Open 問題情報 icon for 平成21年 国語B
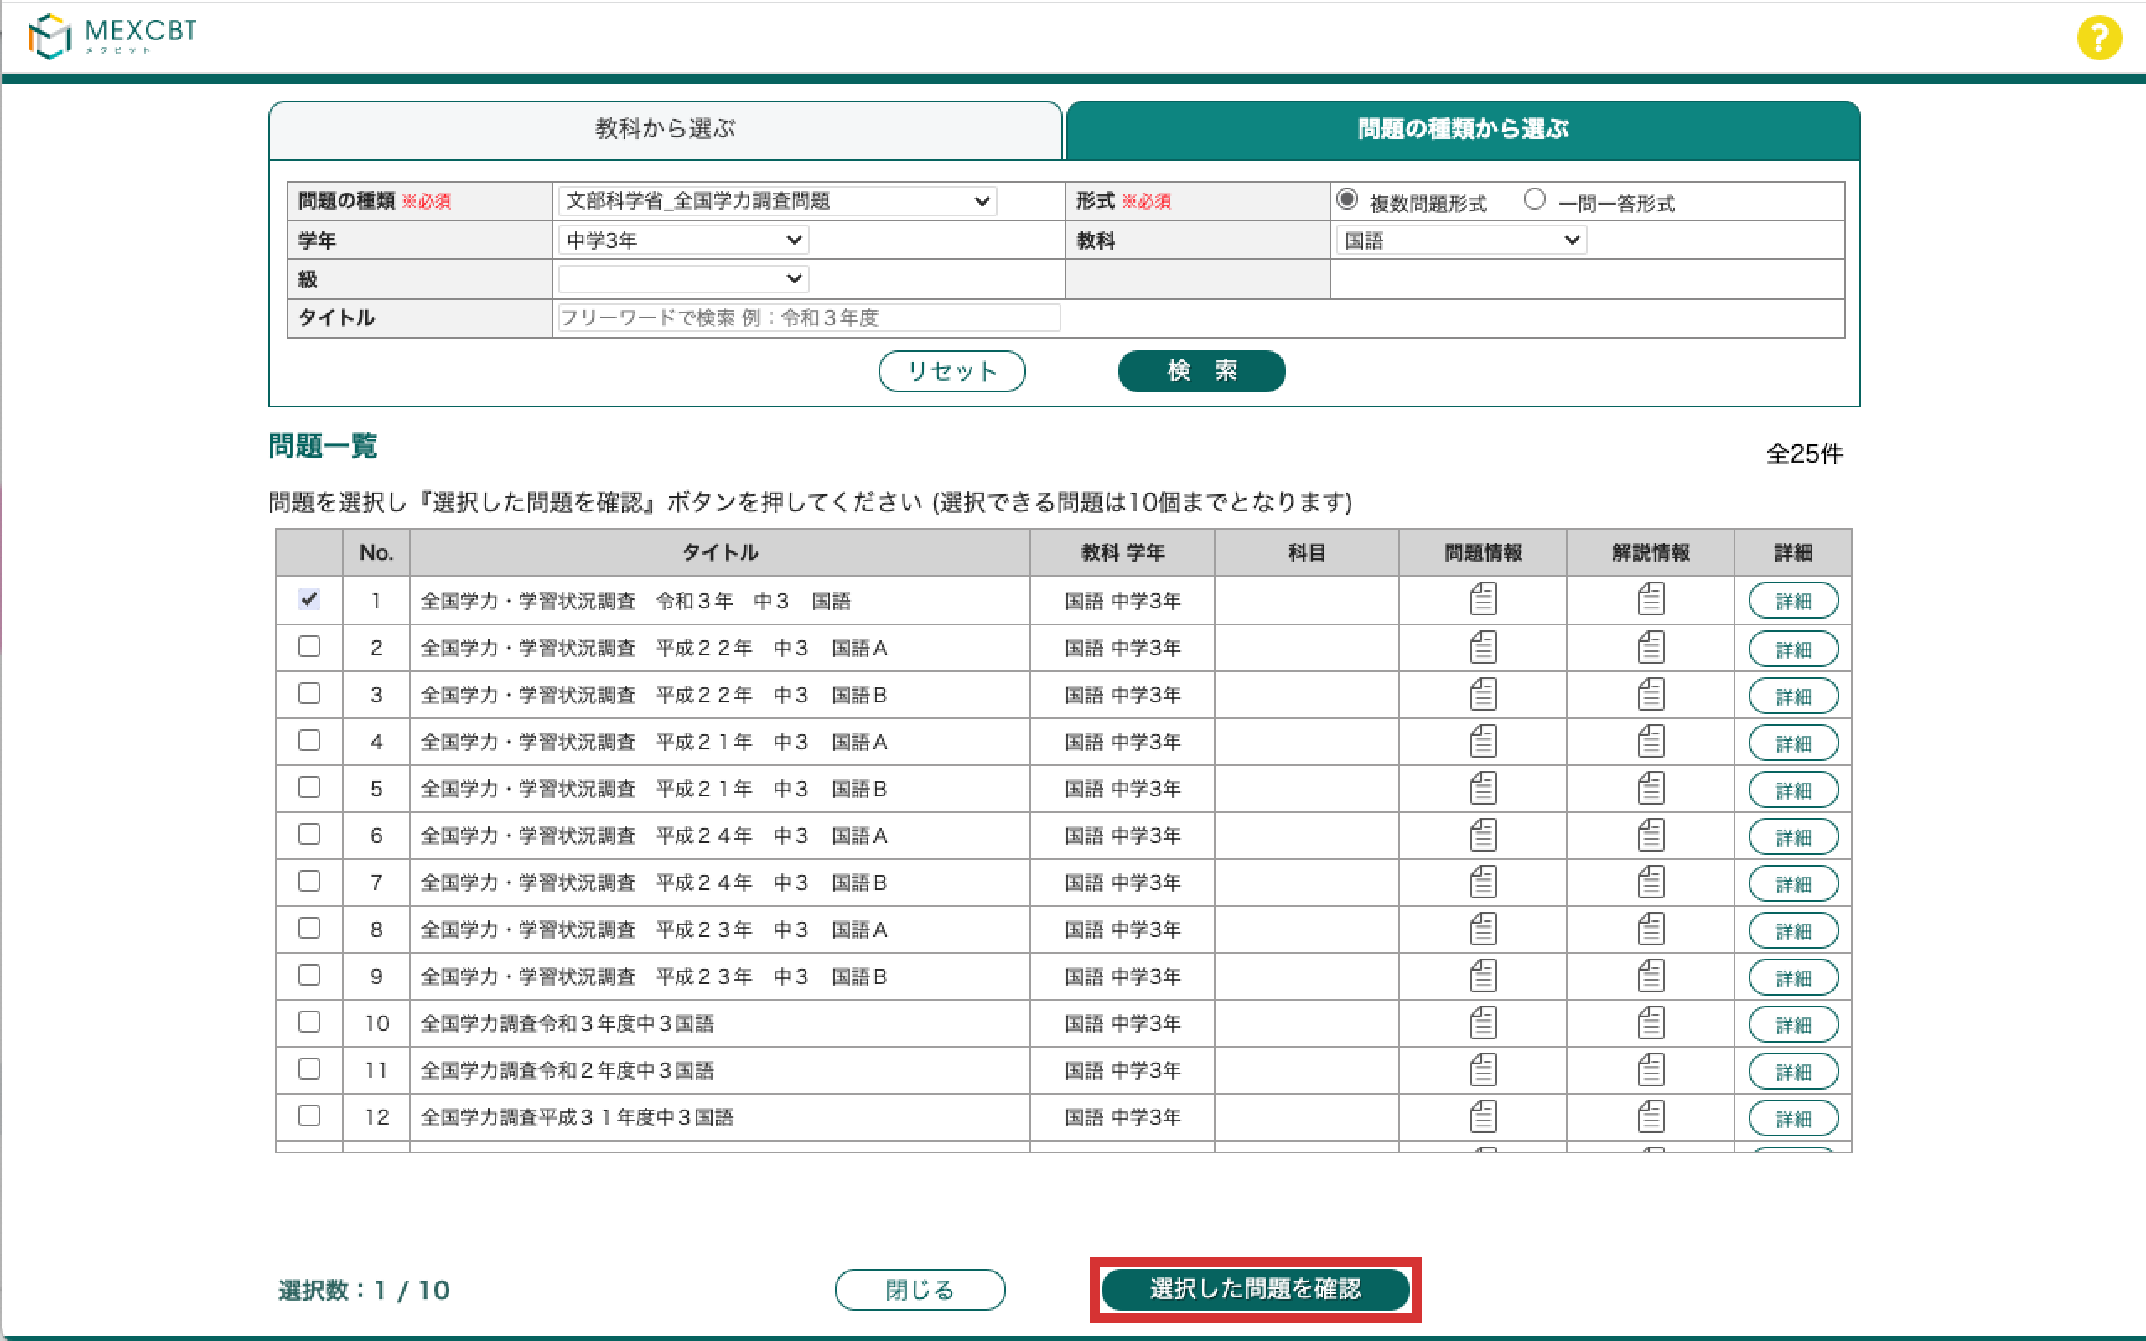This screenshot has width=2146, height=1341. click(1483, 788)
